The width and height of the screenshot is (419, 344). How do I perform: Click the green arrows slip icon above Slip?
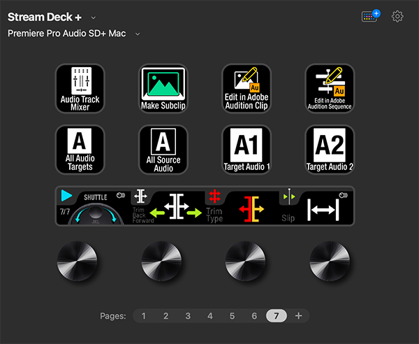[x=289, y=196]
